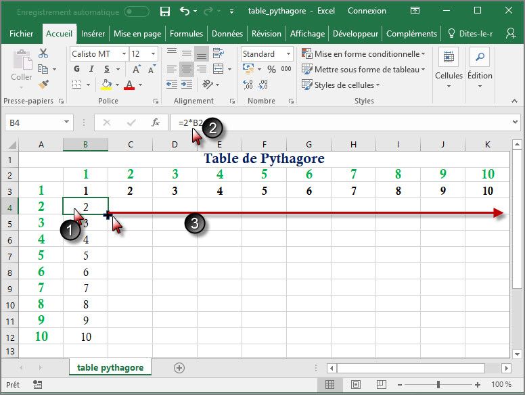Viewport: 525px width, 395px height.
Task: Click the Save floppy disk icon
Action: [164, 11]
